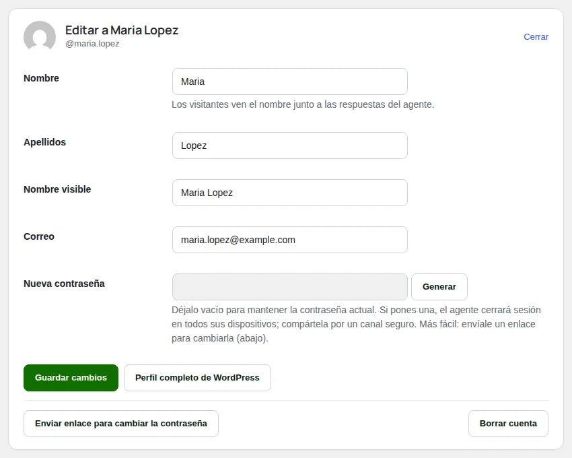Image resolution: width=572 pixels, height=458 pixels.
Task: Generate a new password with Generar
Action: [x=439, y=287]
